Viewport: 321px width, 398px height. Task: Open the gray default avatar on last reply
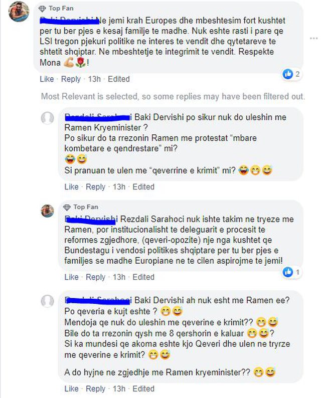48,301
